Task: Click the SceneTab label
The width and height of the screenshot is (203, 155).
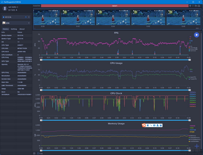Action: (37, 6)
